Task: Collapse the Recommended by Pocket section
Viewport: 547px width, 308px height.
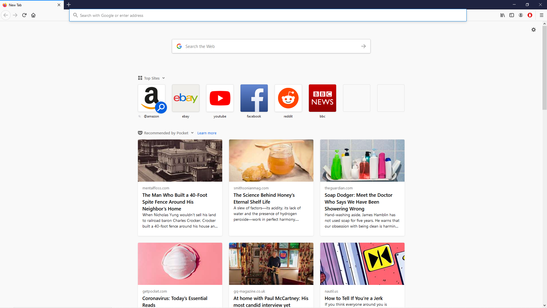Action: point(193,133)
